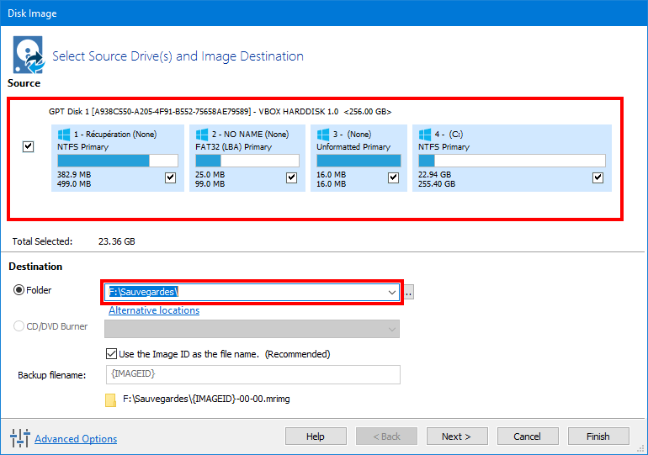Click the browse folder ellipsis button

tap(409, 293)
